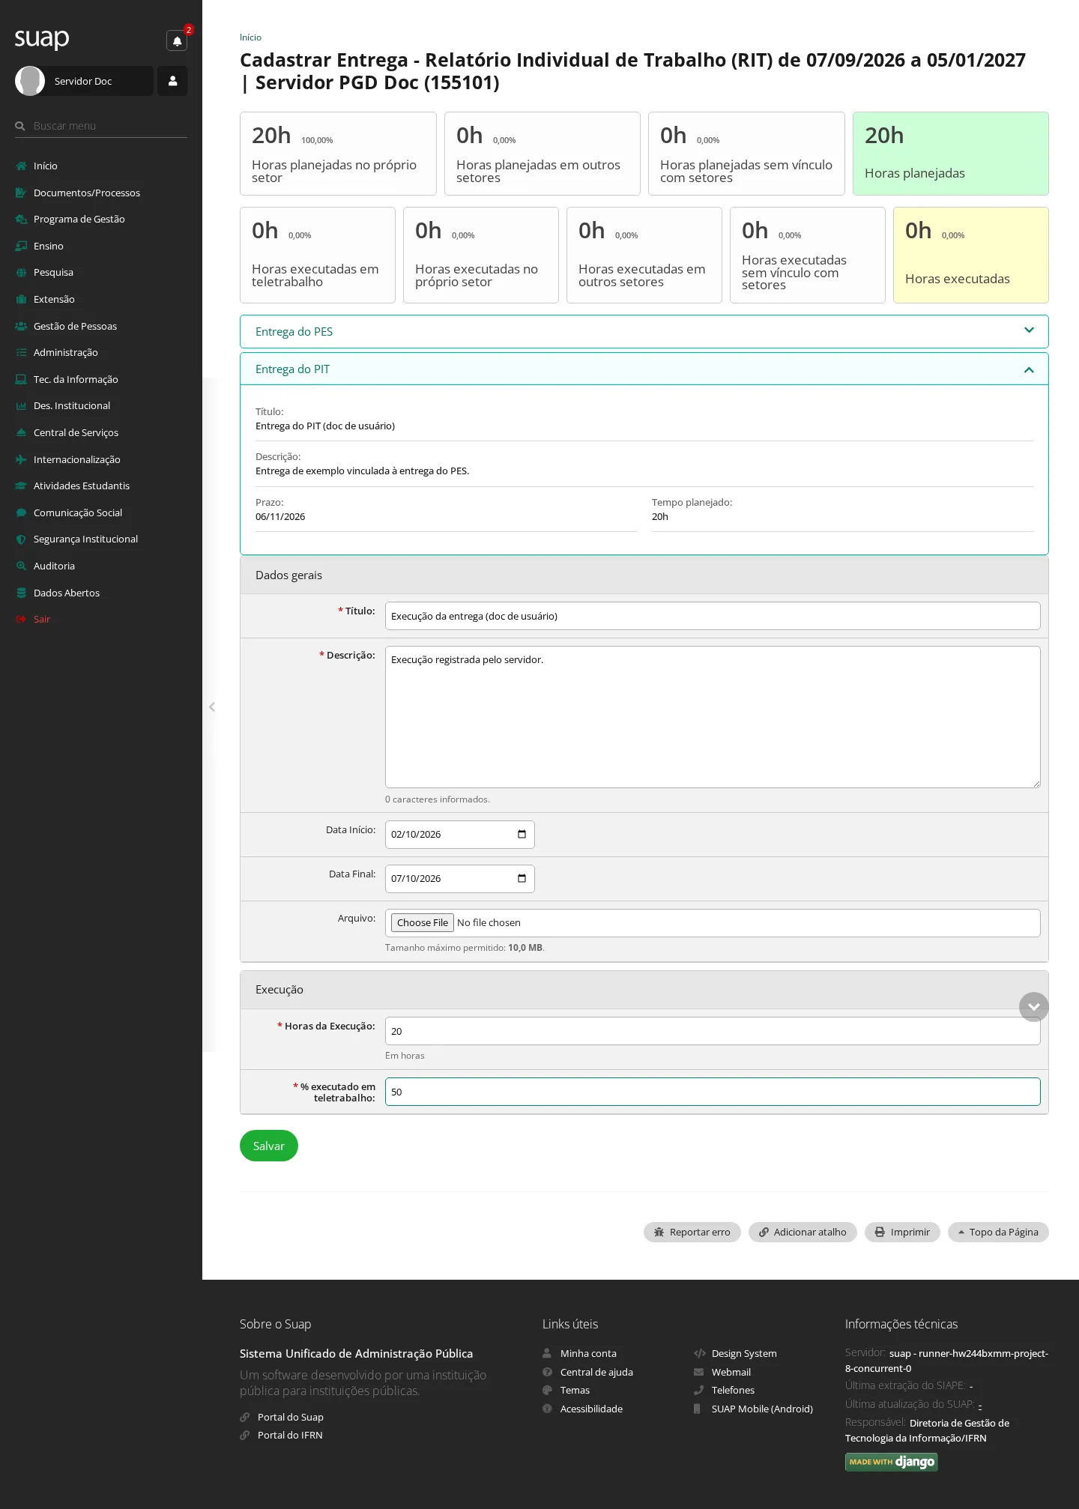Open the calendar picker for Data Início

tap(522, 834)
